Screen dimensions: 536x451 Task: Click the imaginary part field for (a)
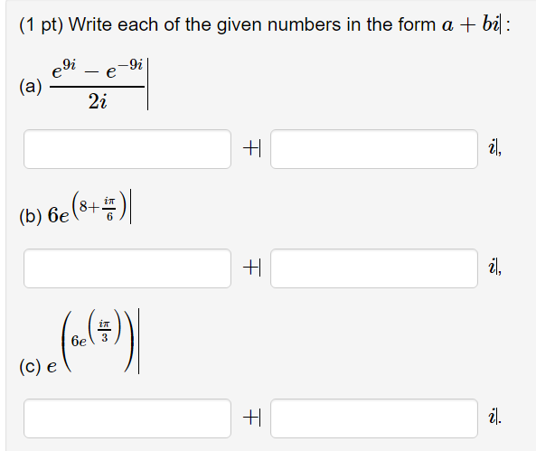tap(374, 149)
